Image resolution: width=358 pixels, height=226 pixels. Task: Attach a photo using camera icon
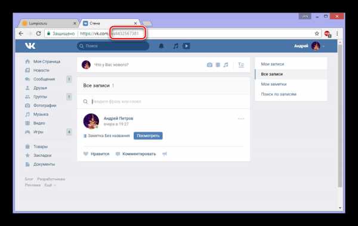(209, 65)
